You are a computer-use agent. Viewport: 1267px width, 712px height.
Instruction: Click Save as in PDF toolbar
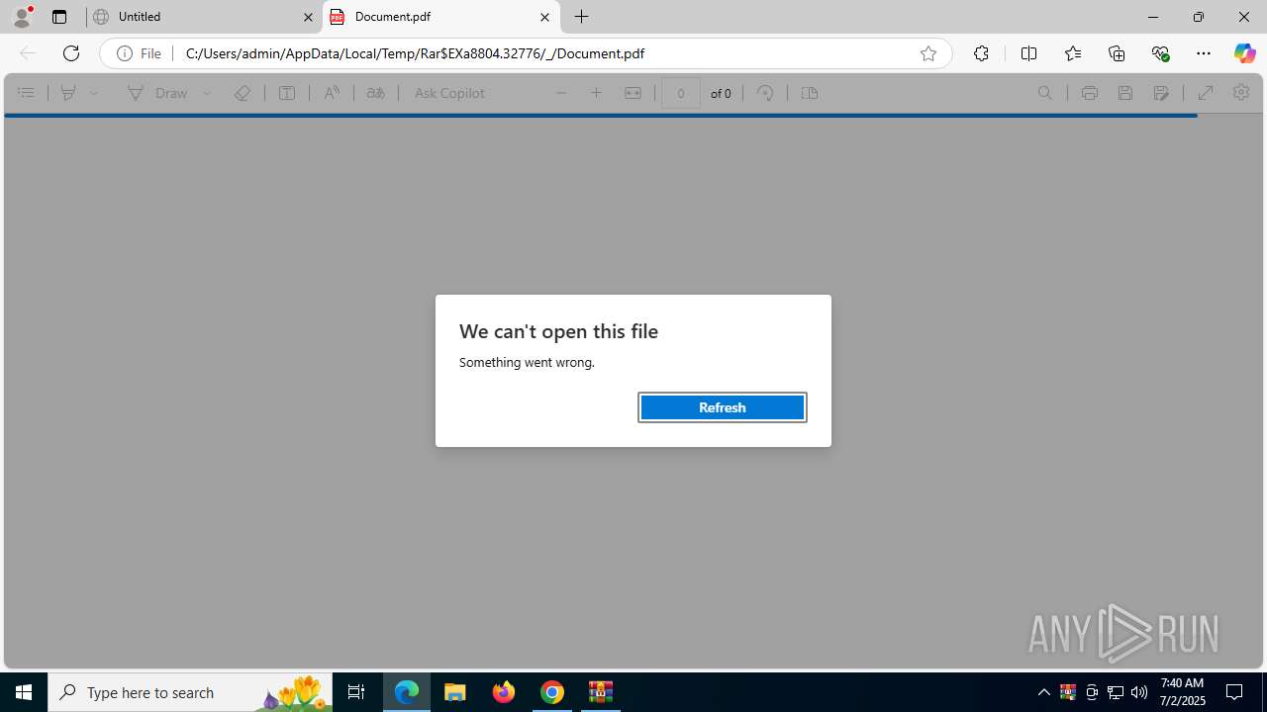(x=1161, y=93)
